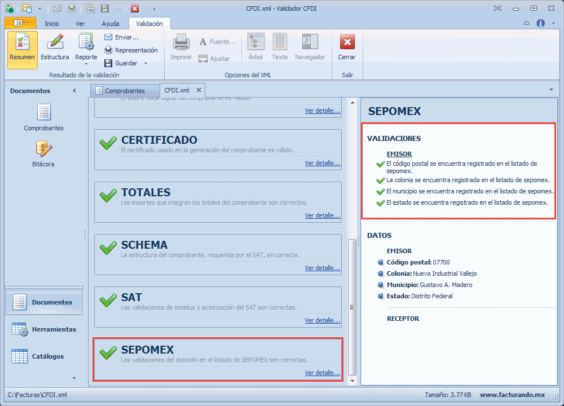This screenshot has height=406, width=564.
Task: Select the Comprobantes document tab
Action: [124, 90]
